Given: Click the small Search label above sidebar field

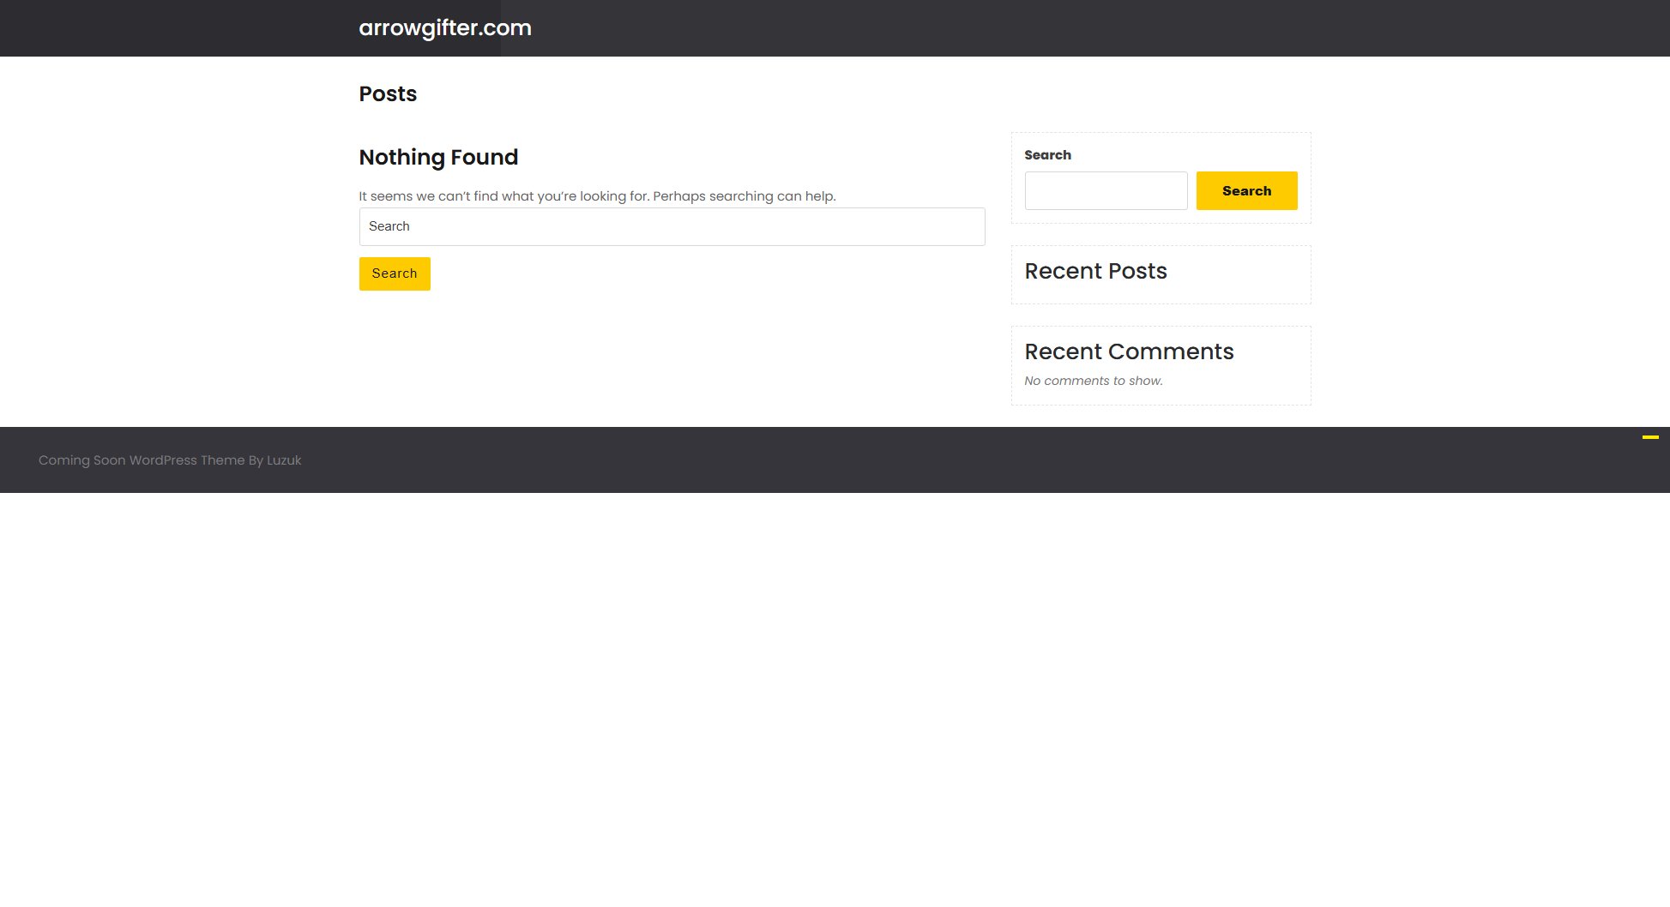Looking at the screenshot, I should pos(1047,155).
